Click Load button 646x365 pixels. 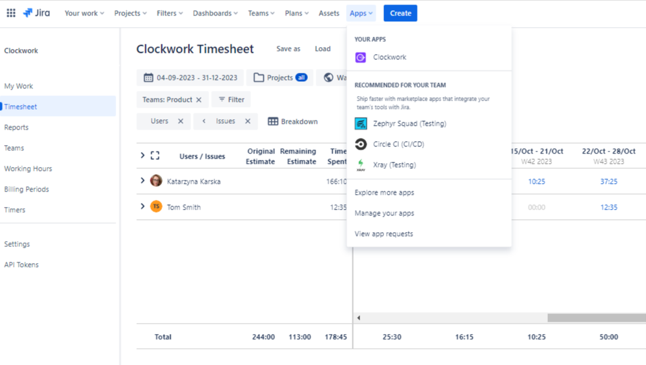tap(323, 48)
